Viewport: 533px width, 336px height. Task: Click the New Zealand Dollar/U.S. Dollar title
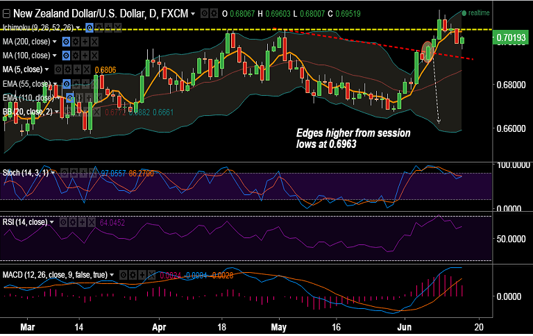click(101, 14)
